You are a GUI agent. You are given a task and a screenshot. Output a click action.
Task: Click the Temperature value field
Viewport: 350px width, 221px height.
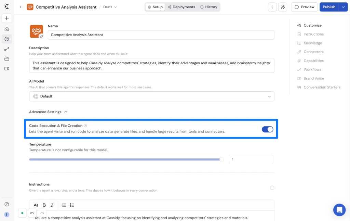[251, 159]
